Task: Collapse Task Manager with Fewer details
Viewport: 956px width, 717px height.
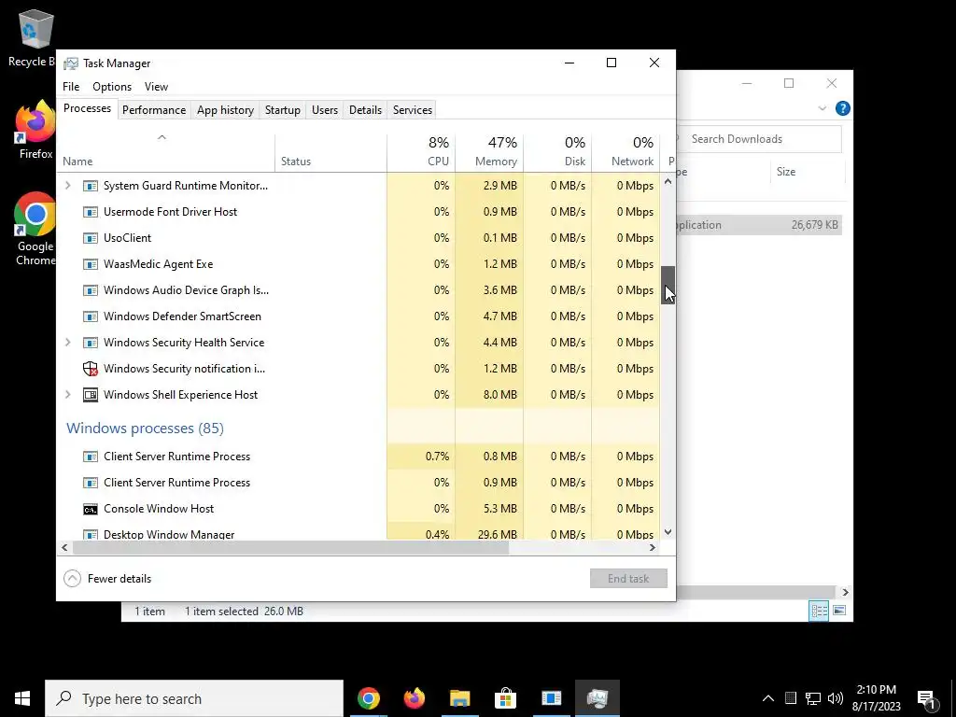Action: coord(108,579)
